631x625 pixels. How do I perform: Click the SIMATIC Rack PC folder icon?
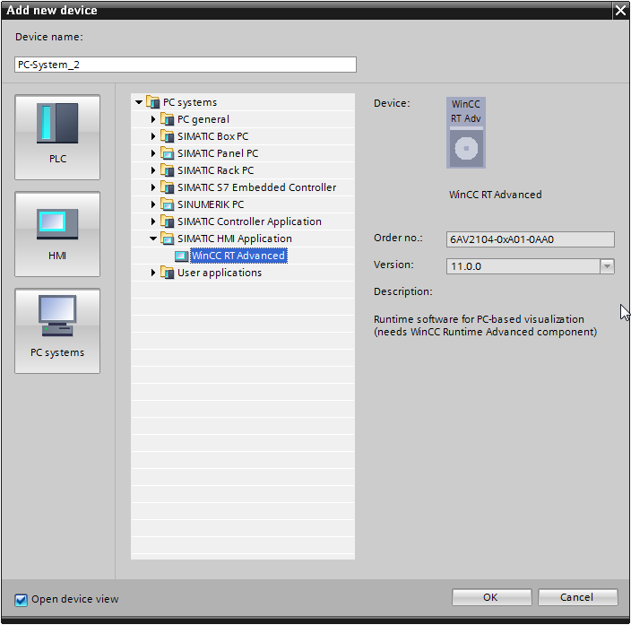coord(168,170)
